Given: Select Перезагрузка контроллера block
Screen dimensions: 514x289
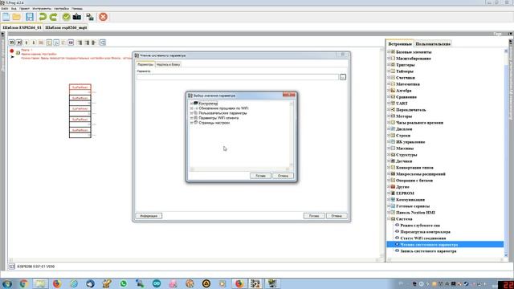Looking at the screenshot, I should coord(425,232).
